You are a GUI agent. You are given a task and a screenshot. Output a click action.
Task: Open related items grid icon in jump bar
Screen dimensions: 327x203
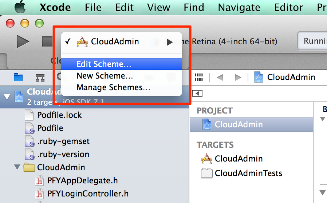coord(199,77)
